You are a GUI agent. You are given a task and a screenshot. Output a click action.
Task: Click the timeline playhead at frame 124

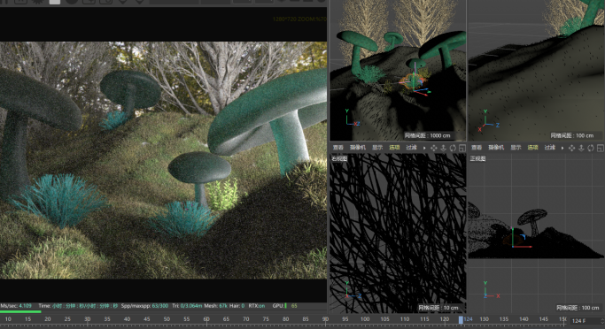461,320
